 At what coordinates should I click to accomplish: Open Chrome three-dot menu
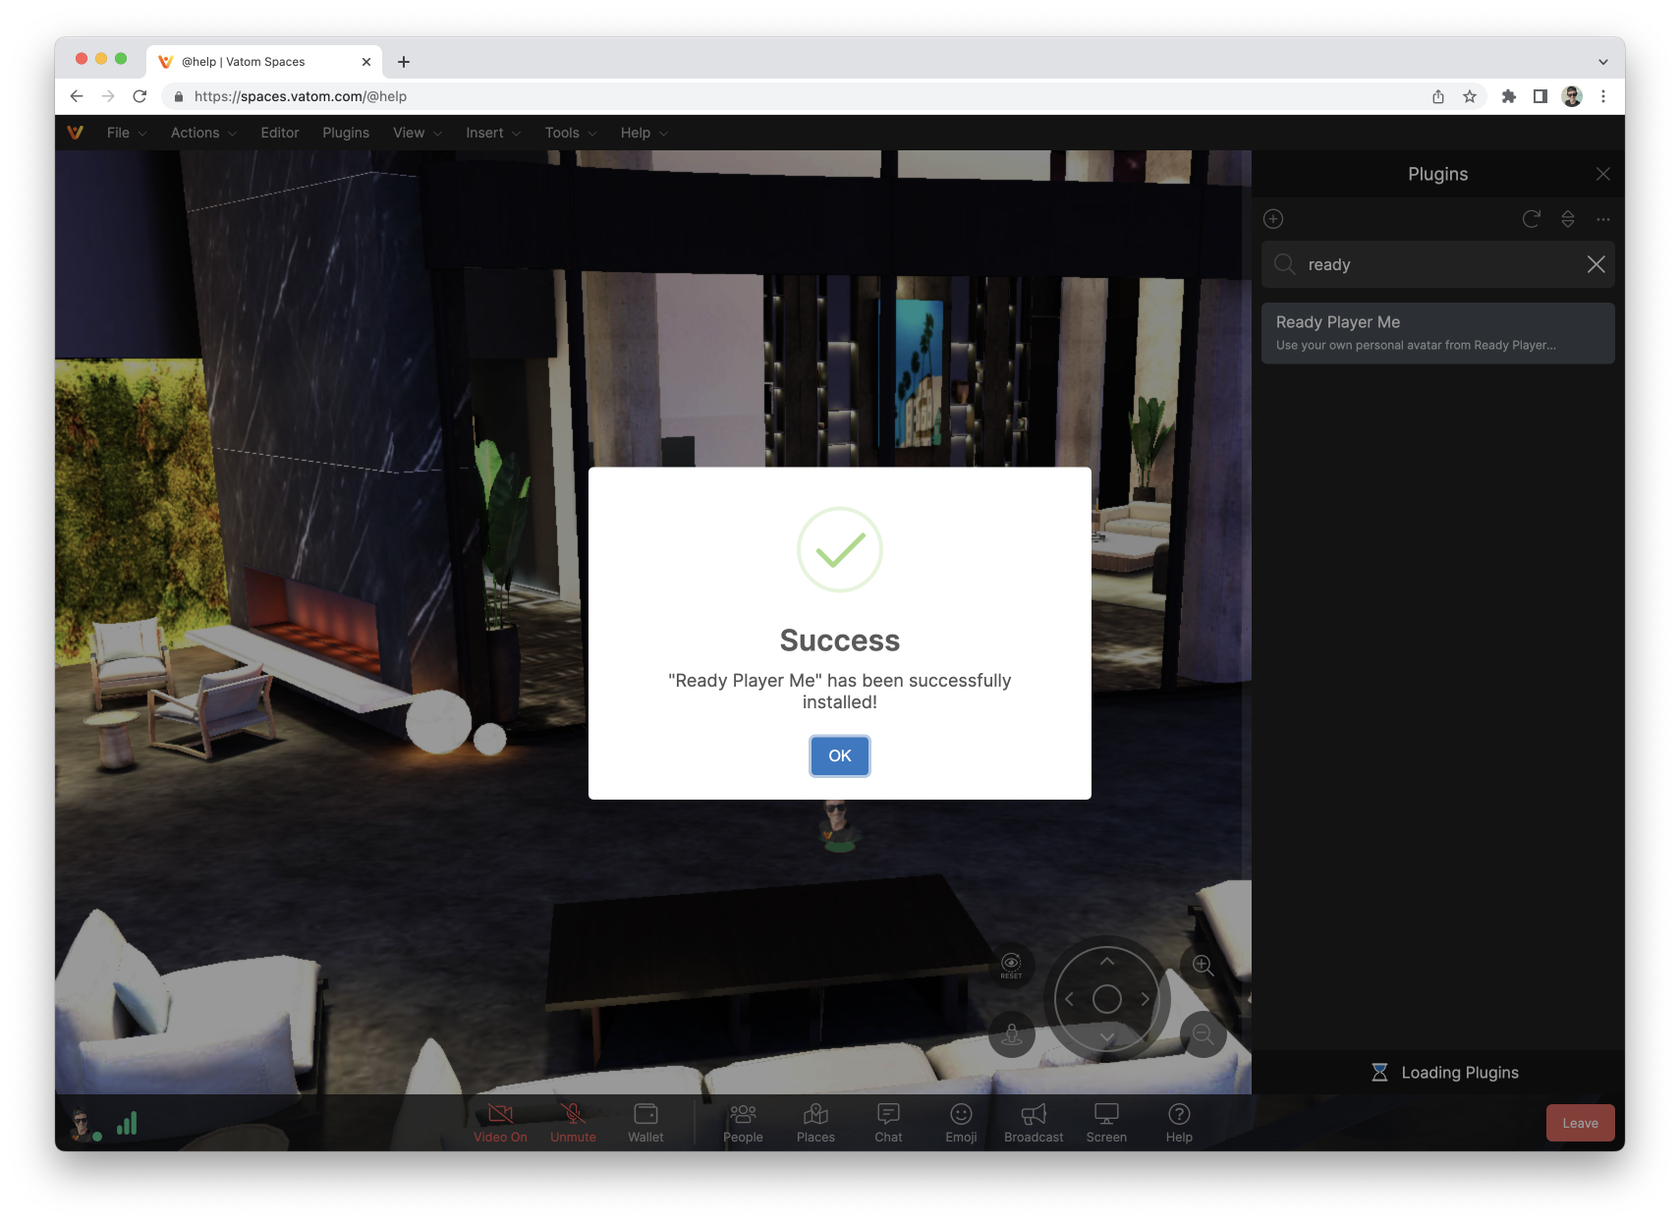(x=1603, y=96)
